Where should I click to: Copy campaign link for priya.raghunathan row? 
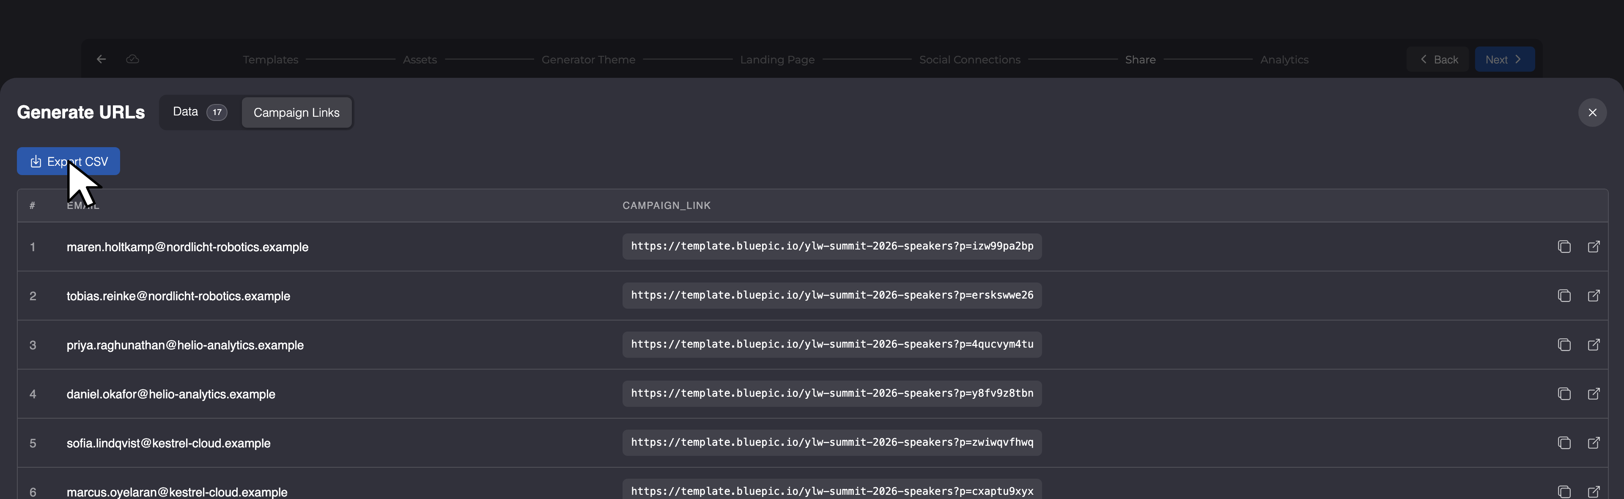point(1564,345)
